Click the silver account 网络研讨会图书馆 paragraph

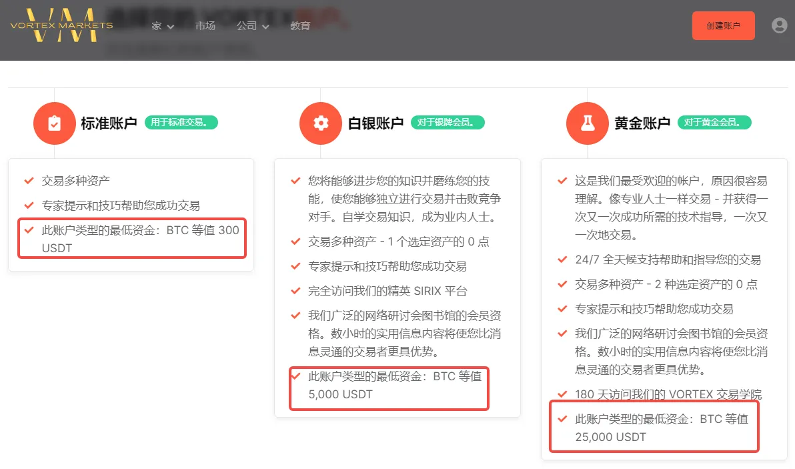[x=404, y=334]
